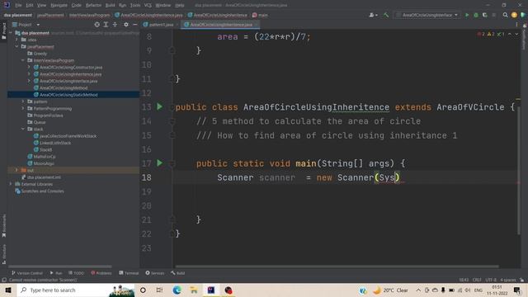Open editor tabs options three-dot icon
This screenshot has height=297, width=528.
pos(516,25)
